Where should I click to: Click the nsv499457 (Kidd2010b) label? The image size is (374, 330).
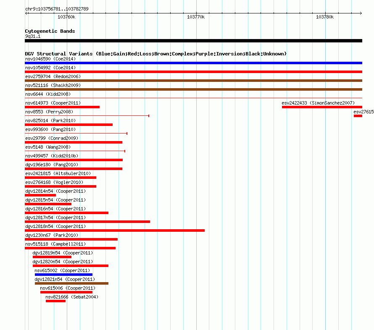pyautogui.click(x=52, y=156)
